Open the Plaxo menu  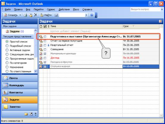[x=76, y=10]
